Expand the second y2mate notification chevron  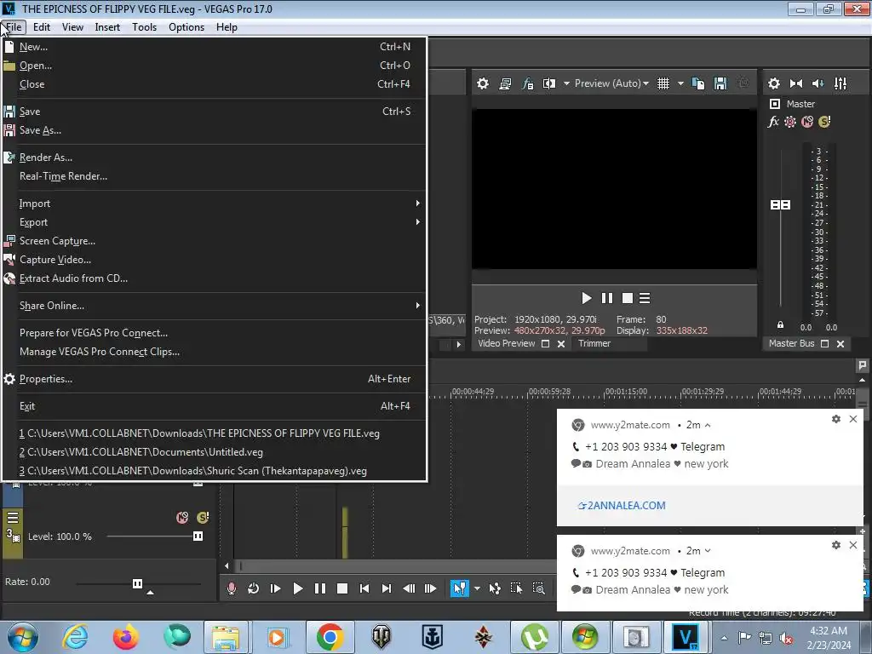pyautogui.click(x=708, y=551)
